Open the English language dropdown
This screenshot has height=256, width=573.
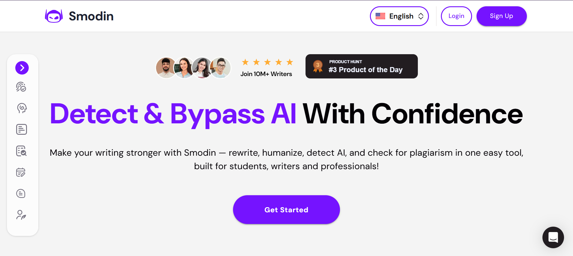[399, 16]
